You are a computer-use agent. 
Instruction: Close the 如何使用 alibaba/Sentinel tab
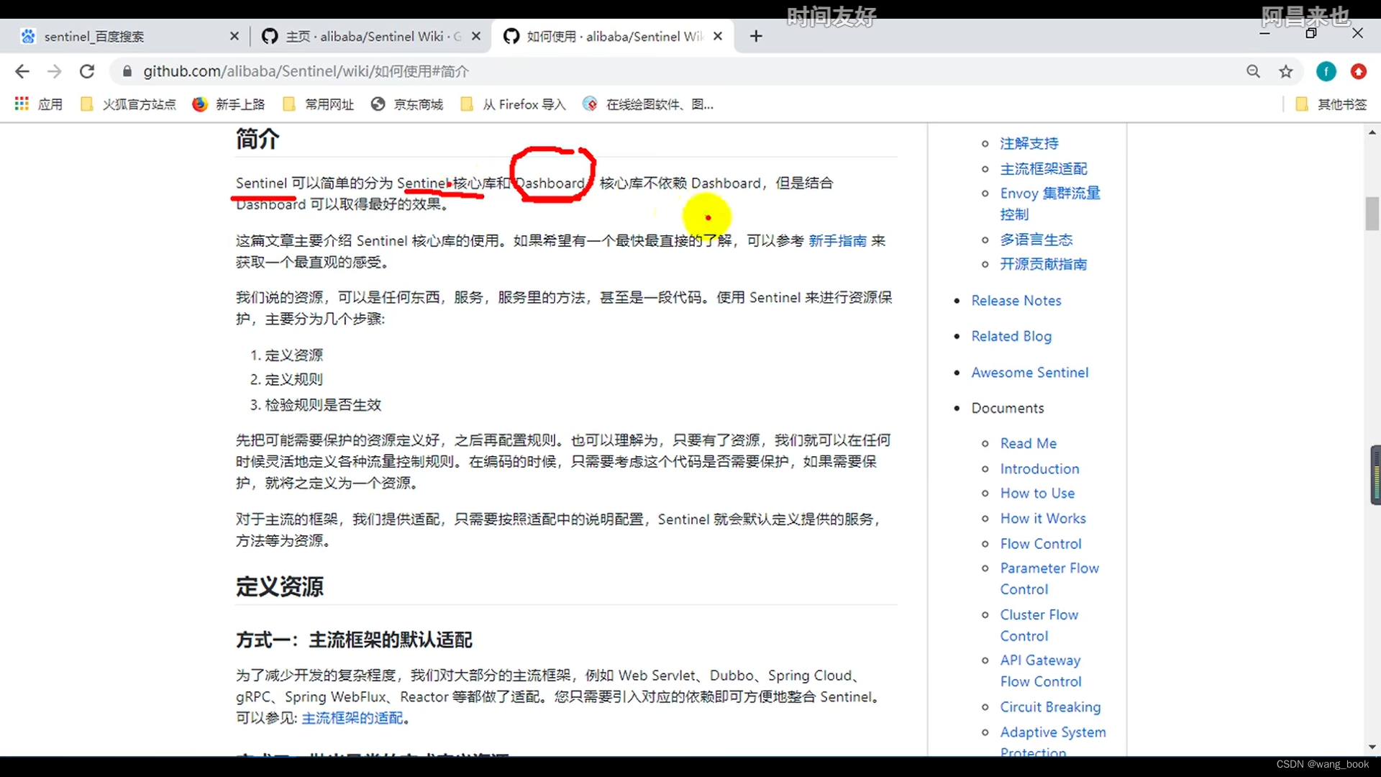tap(717, 36)
